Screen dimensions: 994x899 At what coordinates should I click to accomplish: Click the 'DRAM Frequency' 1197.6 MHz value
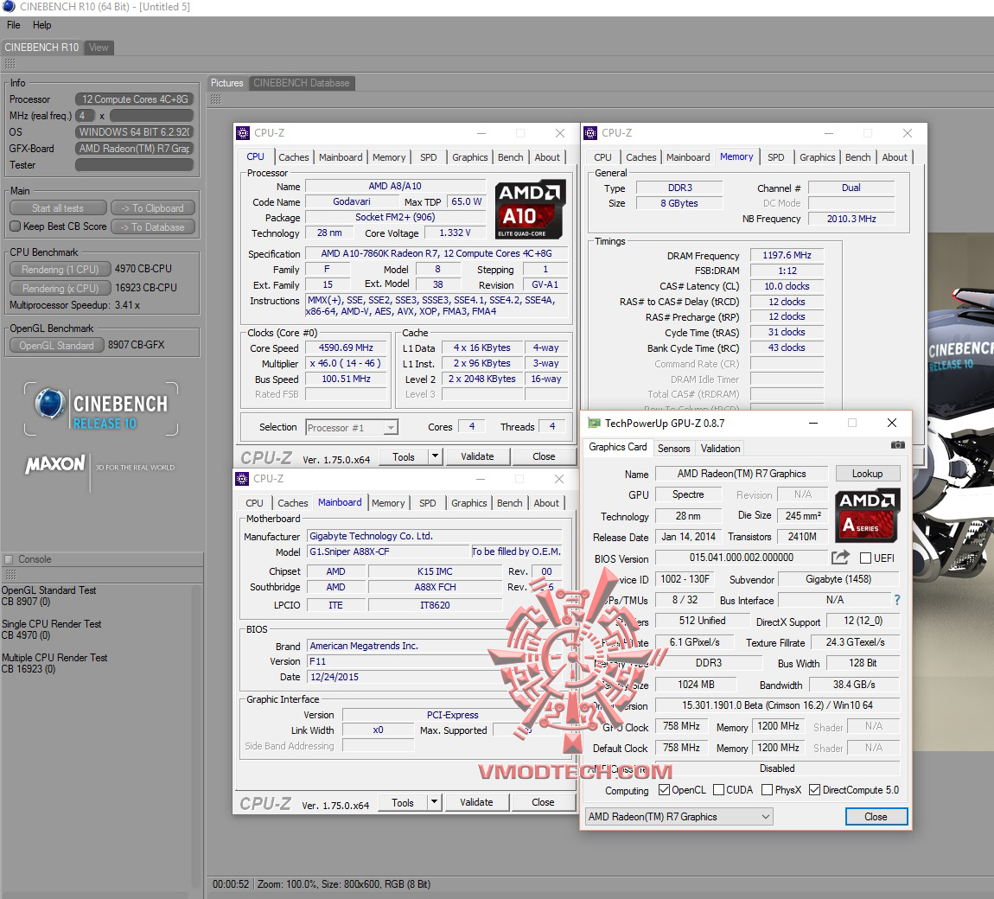click(787, 255)
